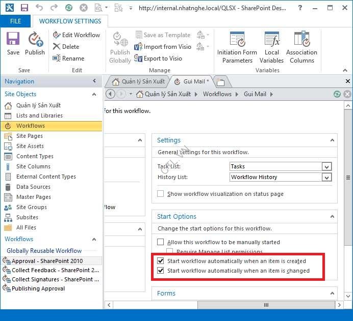Open the Task List dropdown
Viewport: 353px width, 321px height.
click(x=326, y=166)
